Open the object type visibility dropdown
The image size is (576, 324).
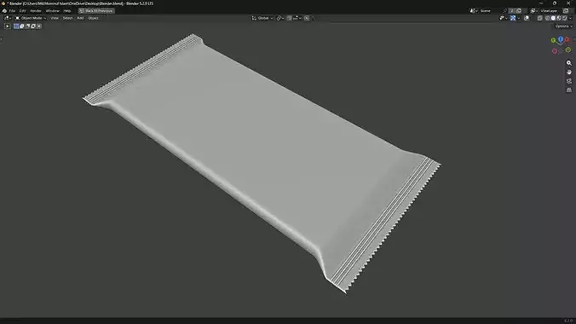point(504,18)
